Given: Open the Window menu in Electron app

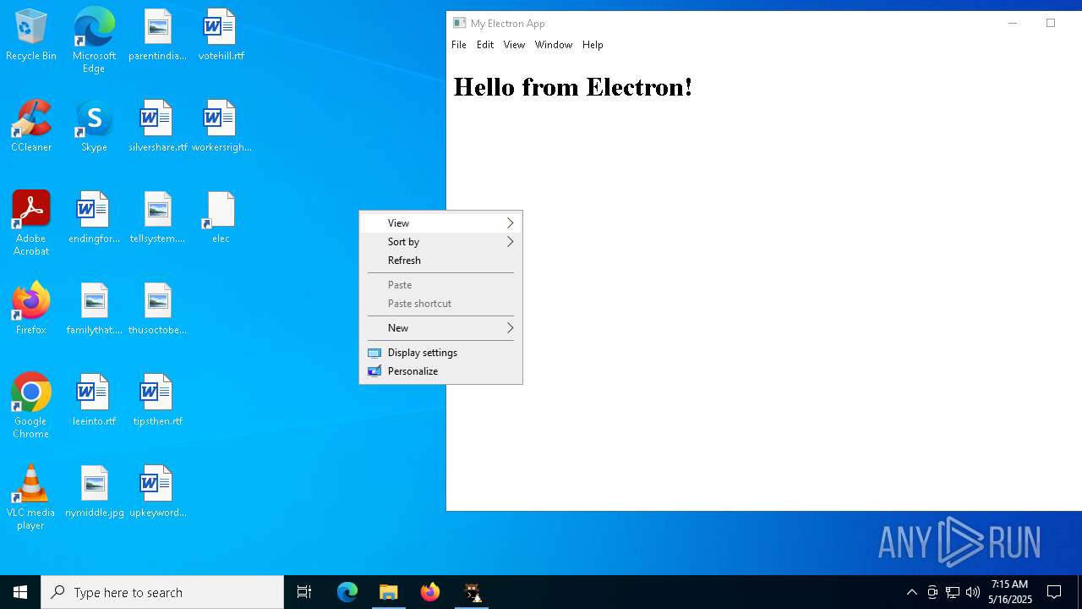Looking at the screenshot, I should (554, 45).
